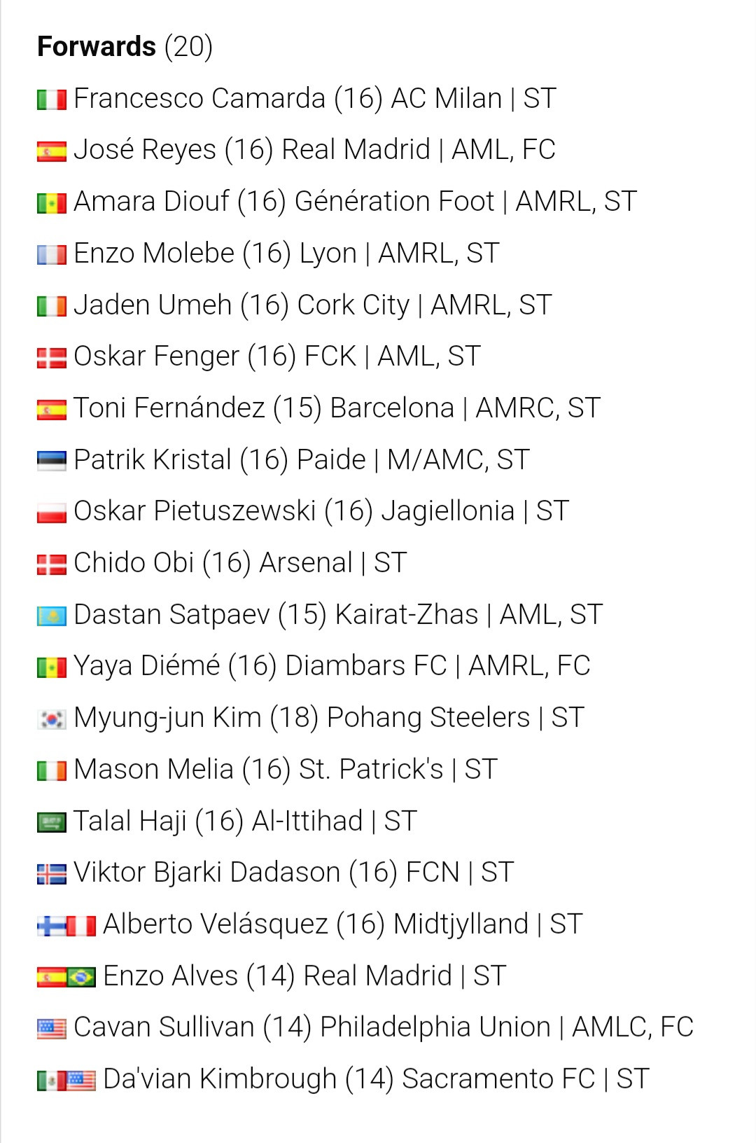This screenshot has height=1143, width=756.
Task: Select Toni Fernández Barcelona player row
Action: click(319, 408)
